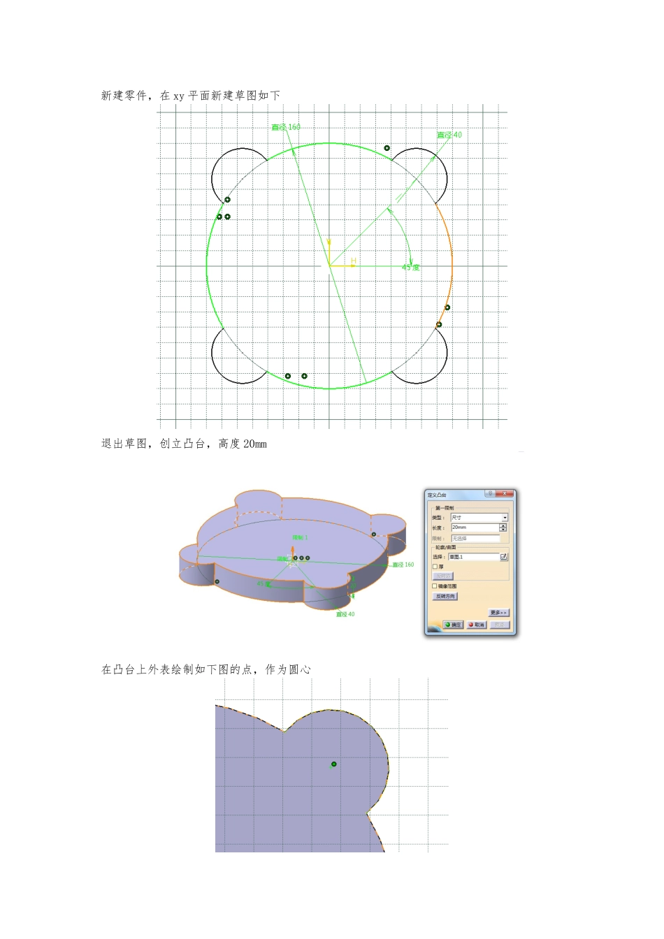The image size is (664, 939).
Task: Click the text 在凸台上外表绘制如下图的点，作为圆心
Action: pos(206,669)
